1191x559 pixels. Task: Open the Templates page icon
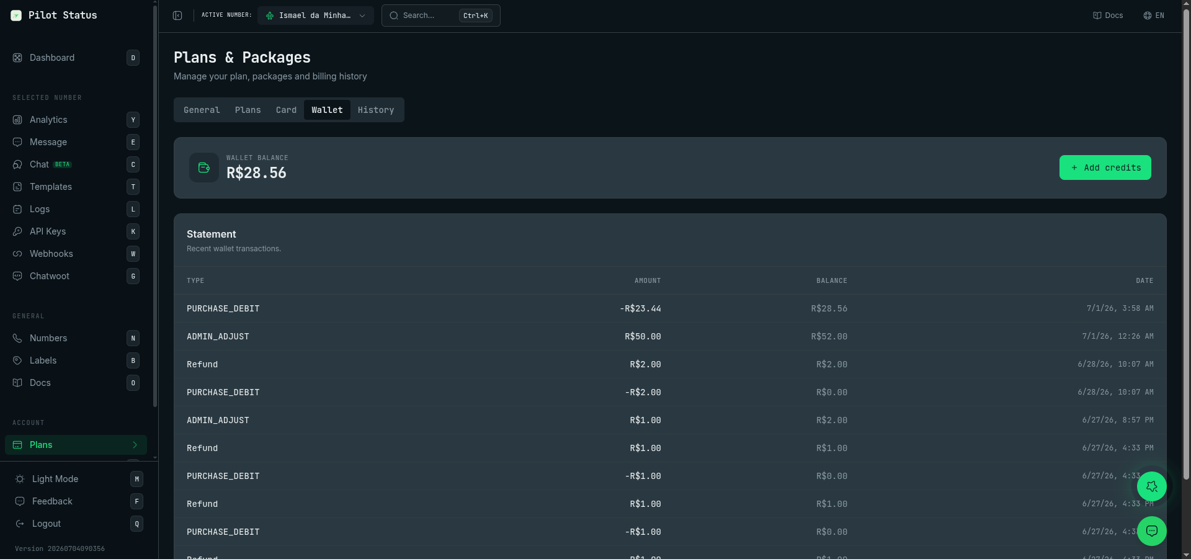17,187
